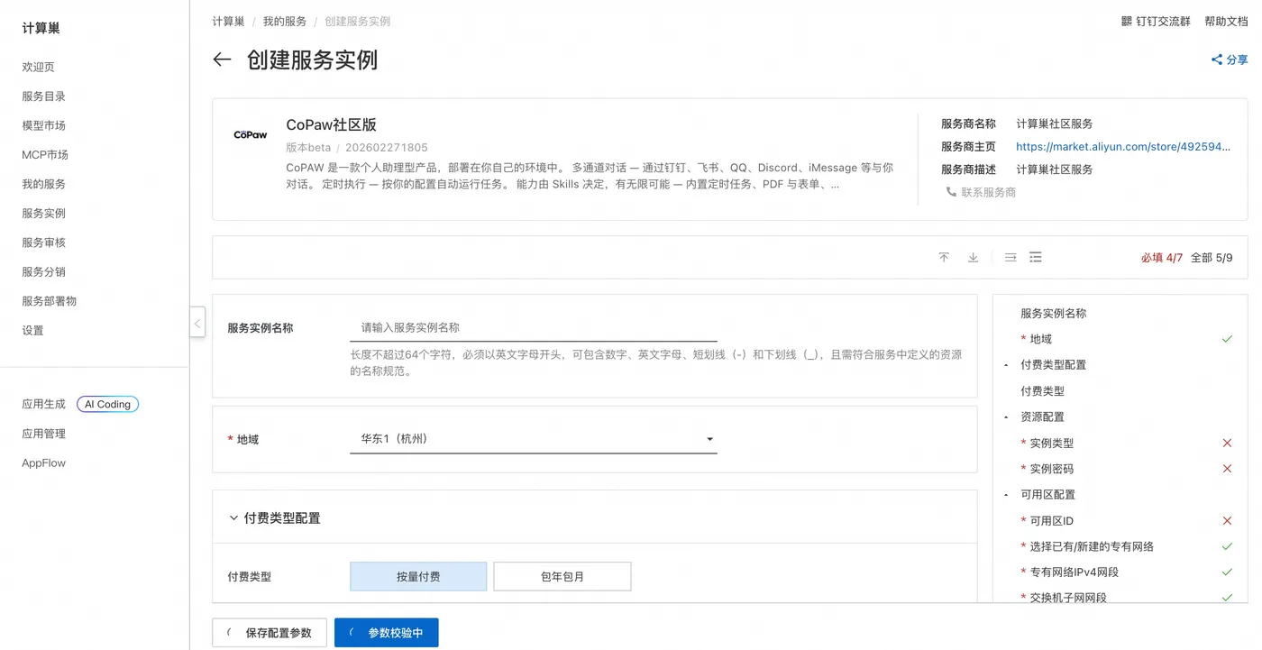Jump to 地域 in right outline
Image resolution: width=1262 pixels, height=650 pixels.
[x=1041, y=339]
